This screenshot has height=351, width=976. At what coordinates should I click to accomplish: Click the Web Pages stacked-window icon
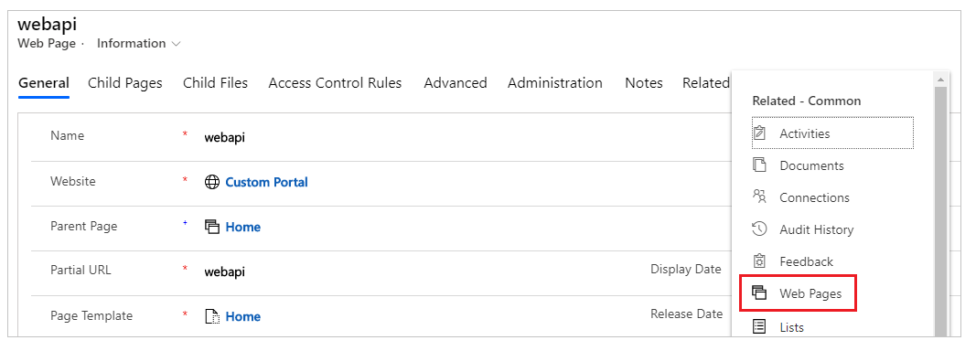759,293
